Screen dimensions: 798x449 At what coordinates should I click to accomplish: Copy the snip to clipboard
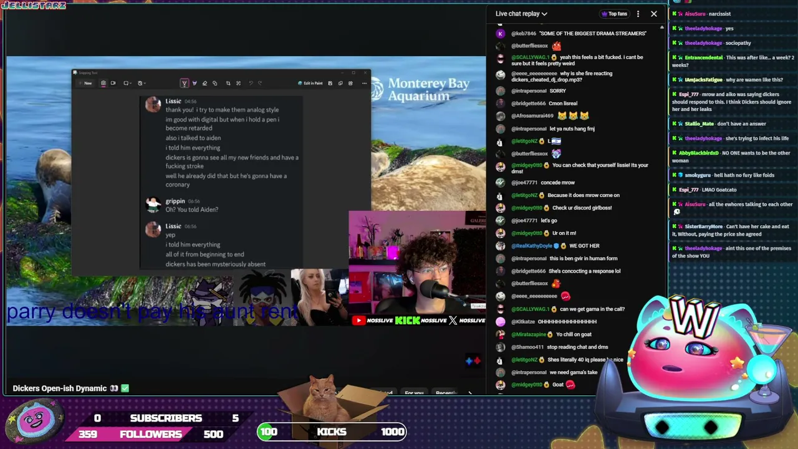point(340,83)
